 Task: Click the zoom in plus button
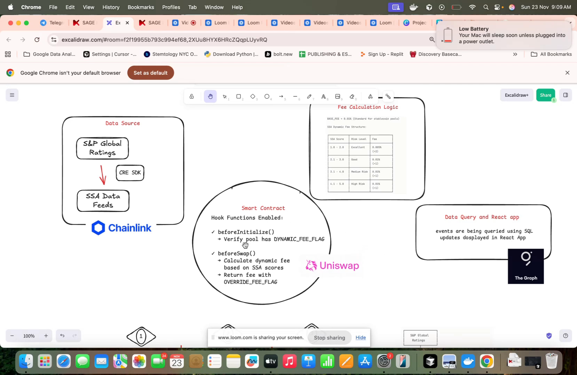coord(46,336)
